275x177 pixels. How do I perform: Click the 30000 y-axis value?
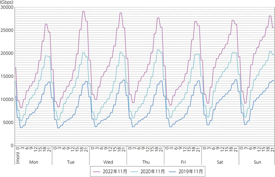[7, 7]
